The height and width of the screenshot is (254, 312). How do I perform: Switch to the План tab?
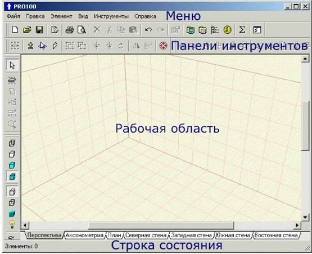[x=115, y=235]
